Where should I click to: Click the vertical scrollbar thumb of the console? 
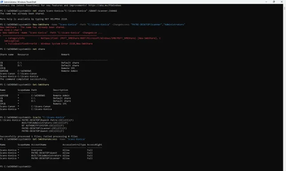[x=285, y=8]
